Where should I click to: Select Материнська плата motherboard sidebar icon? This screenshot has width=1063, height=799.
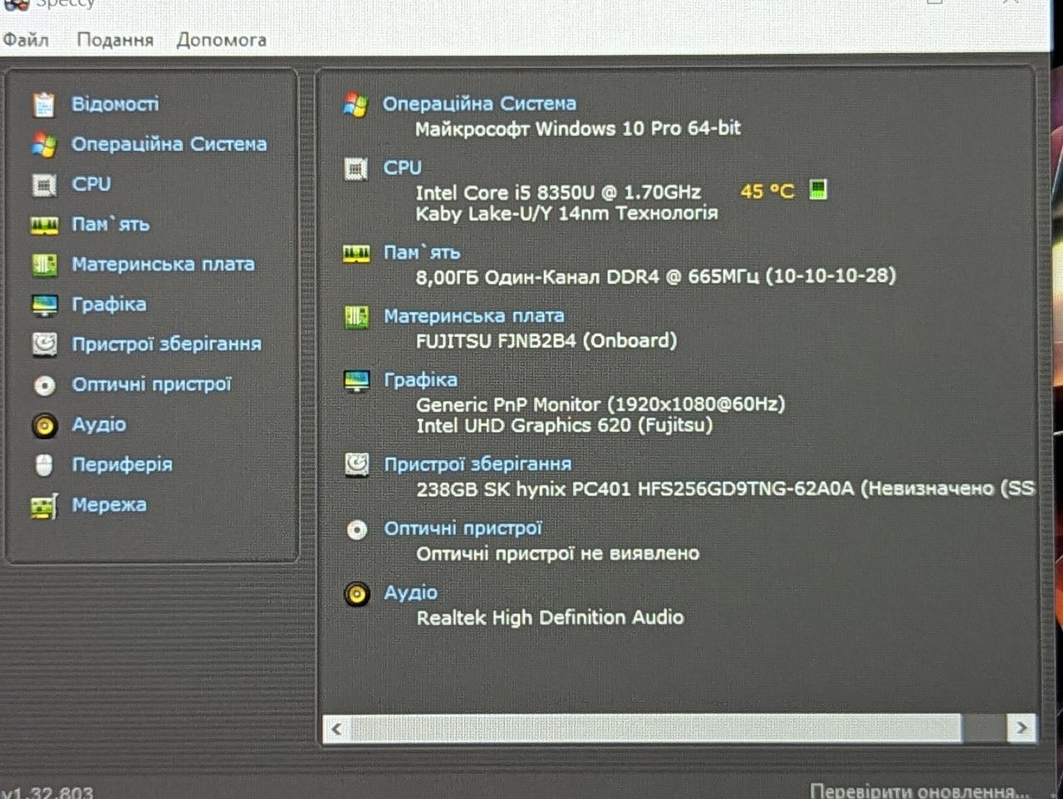pos(44,265)
